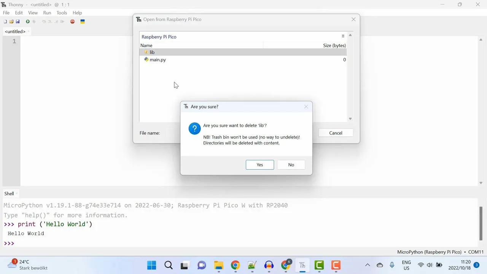Click the ENG US language indicator
Screen dimensions: 487x274
(x=406, y=265)
